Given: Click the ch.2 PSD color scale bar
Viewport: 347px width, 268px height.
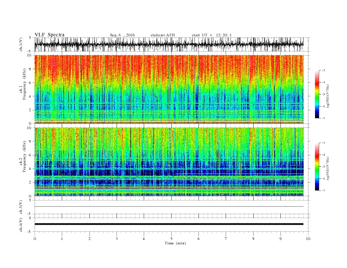Looking at the screenshot, I should [x=317, y=166].
